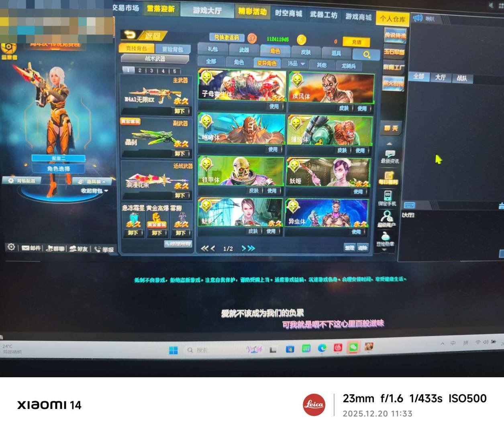Click 卸下 under M4A1无限EX main weapon
The image size is (504, 433).
coord(180,111)
